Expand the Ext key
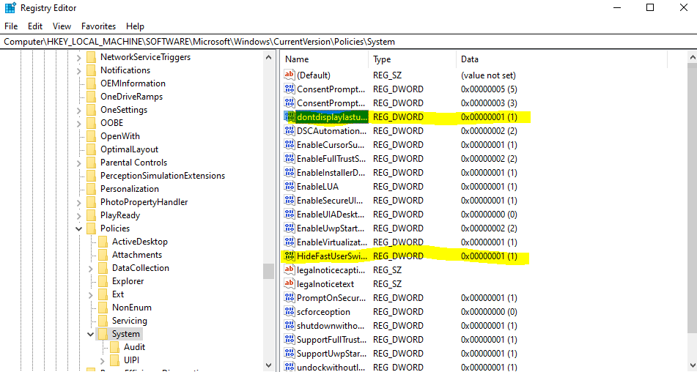This screenshot has width=697, height=372. [91, 295]
